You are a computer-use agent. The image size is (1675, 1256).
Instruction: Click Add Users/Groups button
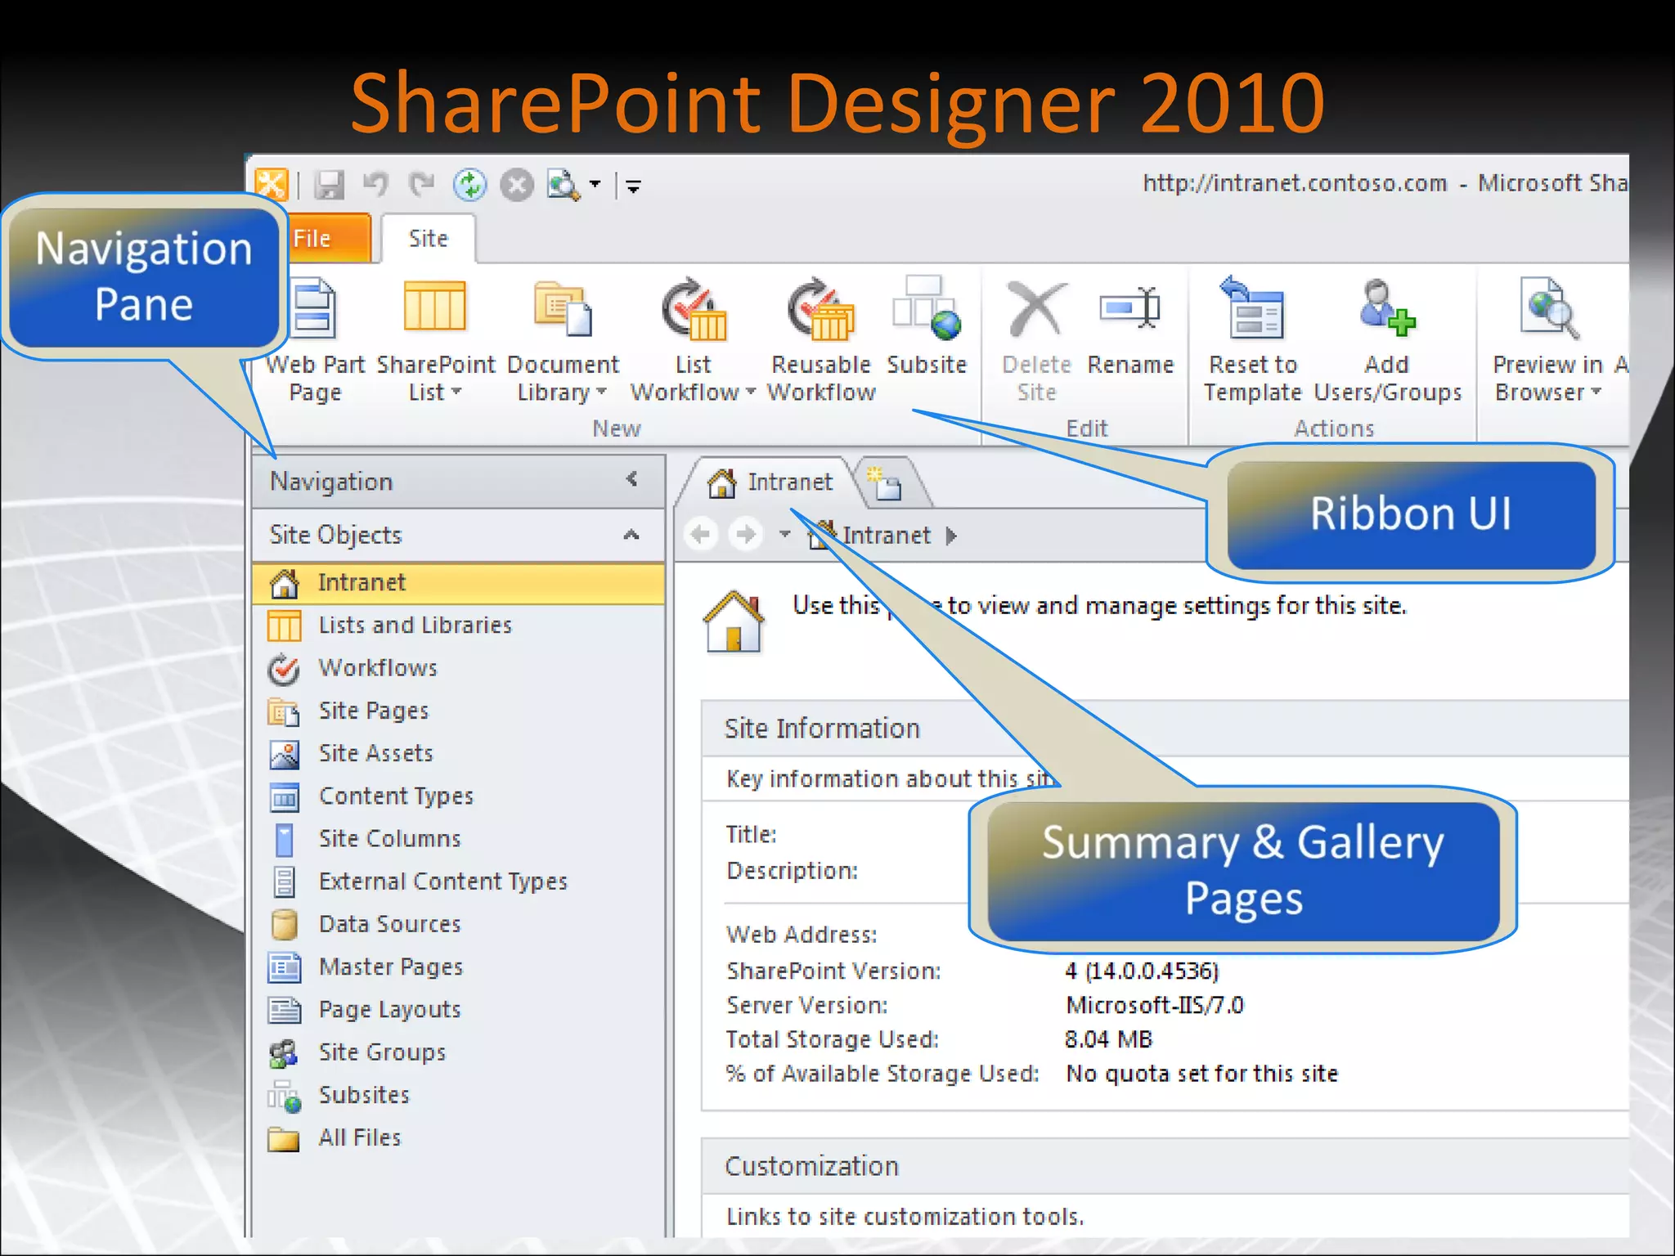[1387, 340]
